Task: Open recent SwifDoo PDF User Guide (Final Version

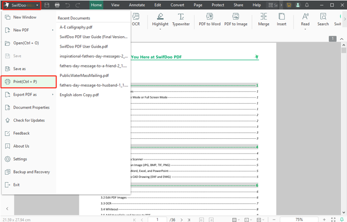Action: [93, 37]
